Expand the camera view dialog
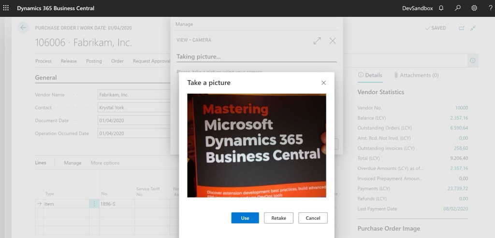Image resolution: width=495 pixels, height=238 pixels. coord(317,41)
